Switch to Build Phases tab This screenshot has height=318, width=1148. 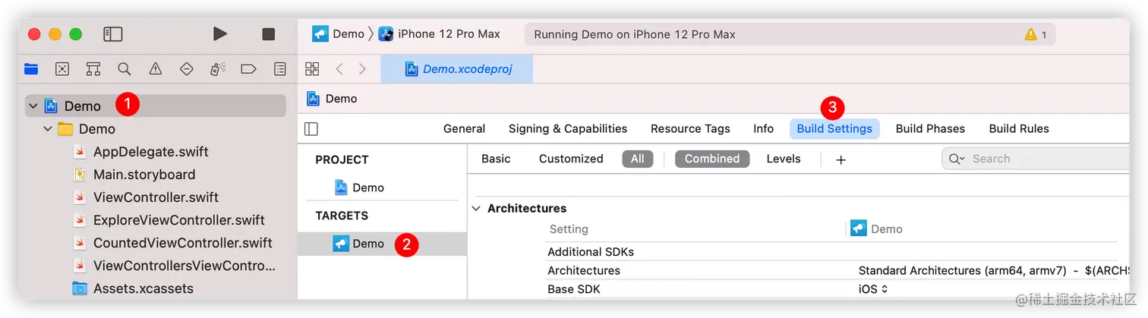pyautogui.click(x=930, y=129)
